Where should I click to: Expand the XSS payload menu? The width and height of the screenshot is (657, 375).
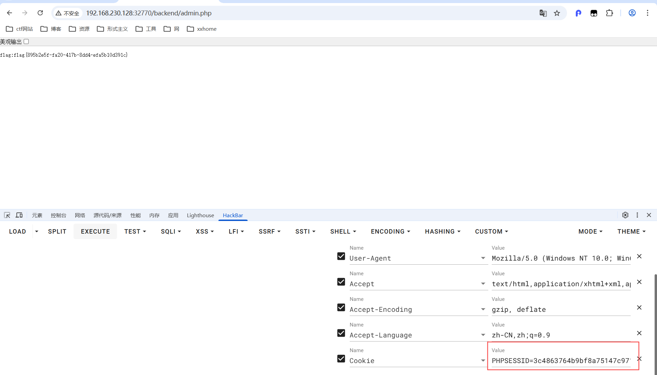click(205, 232)
